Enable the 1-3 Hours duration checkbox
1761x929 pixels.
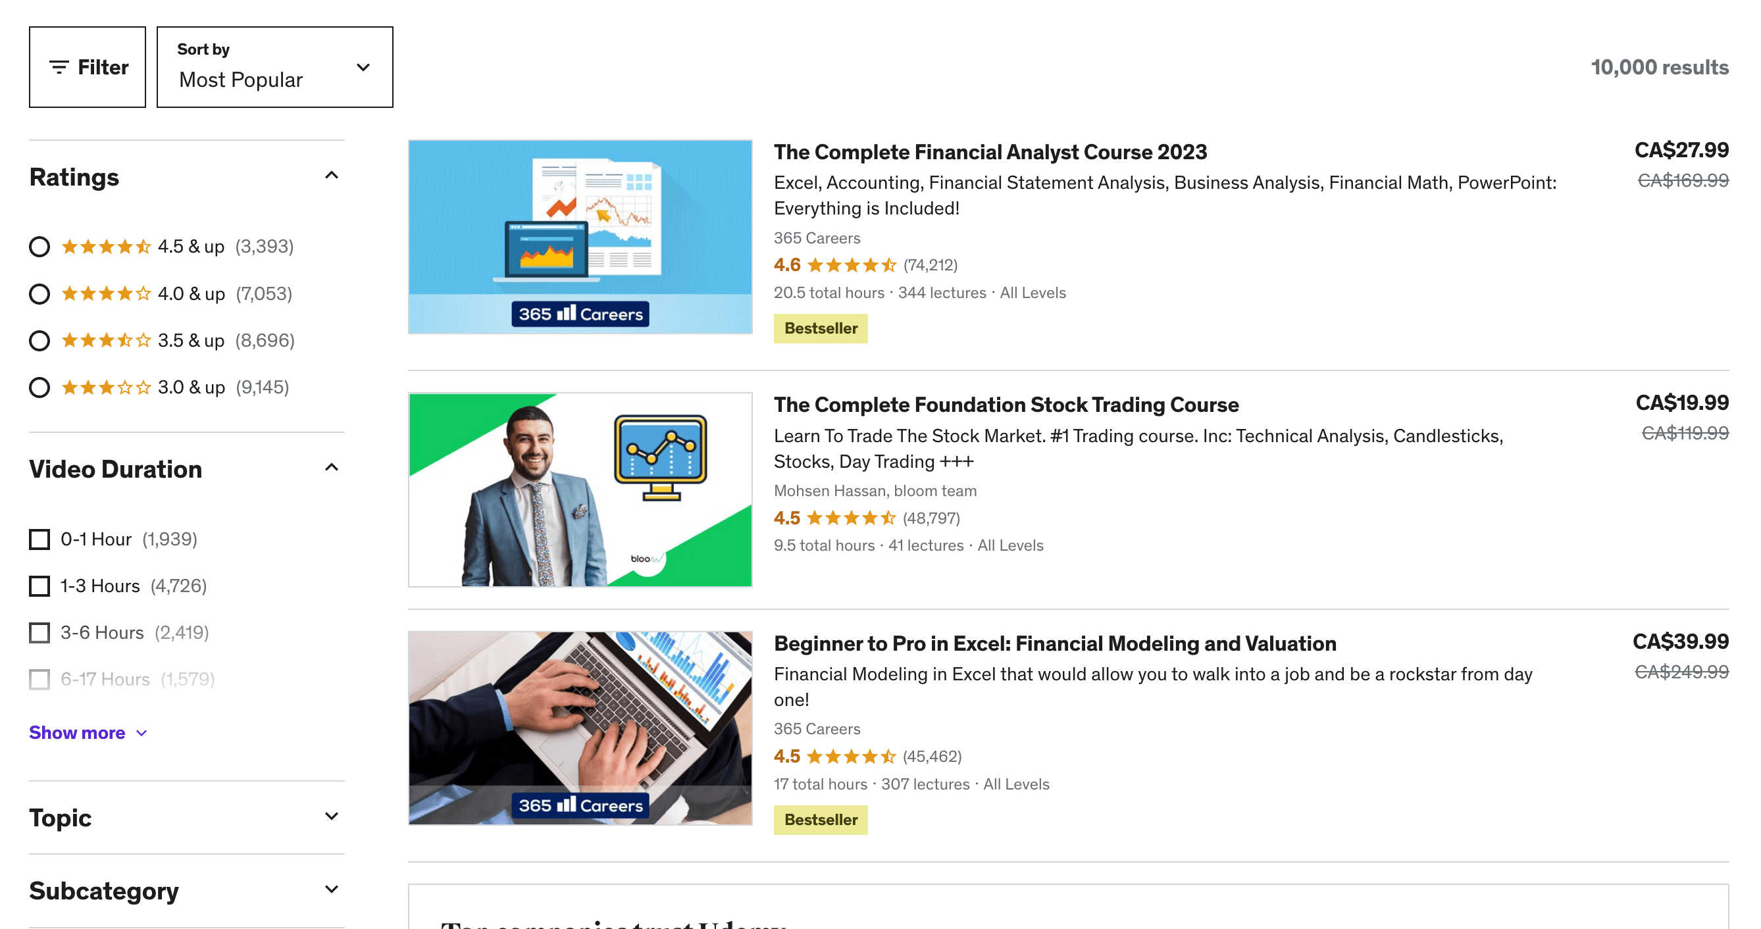(x=39, y=584)
